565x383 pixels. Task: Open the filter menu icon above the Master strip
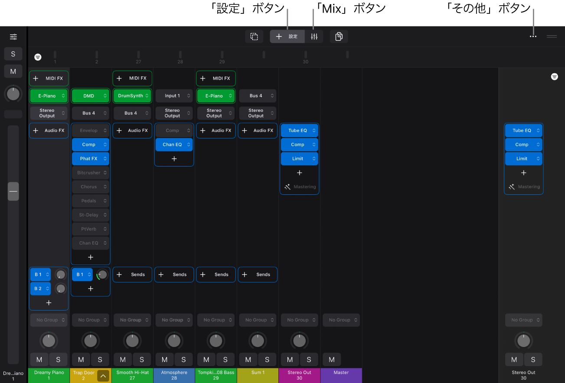554,76
